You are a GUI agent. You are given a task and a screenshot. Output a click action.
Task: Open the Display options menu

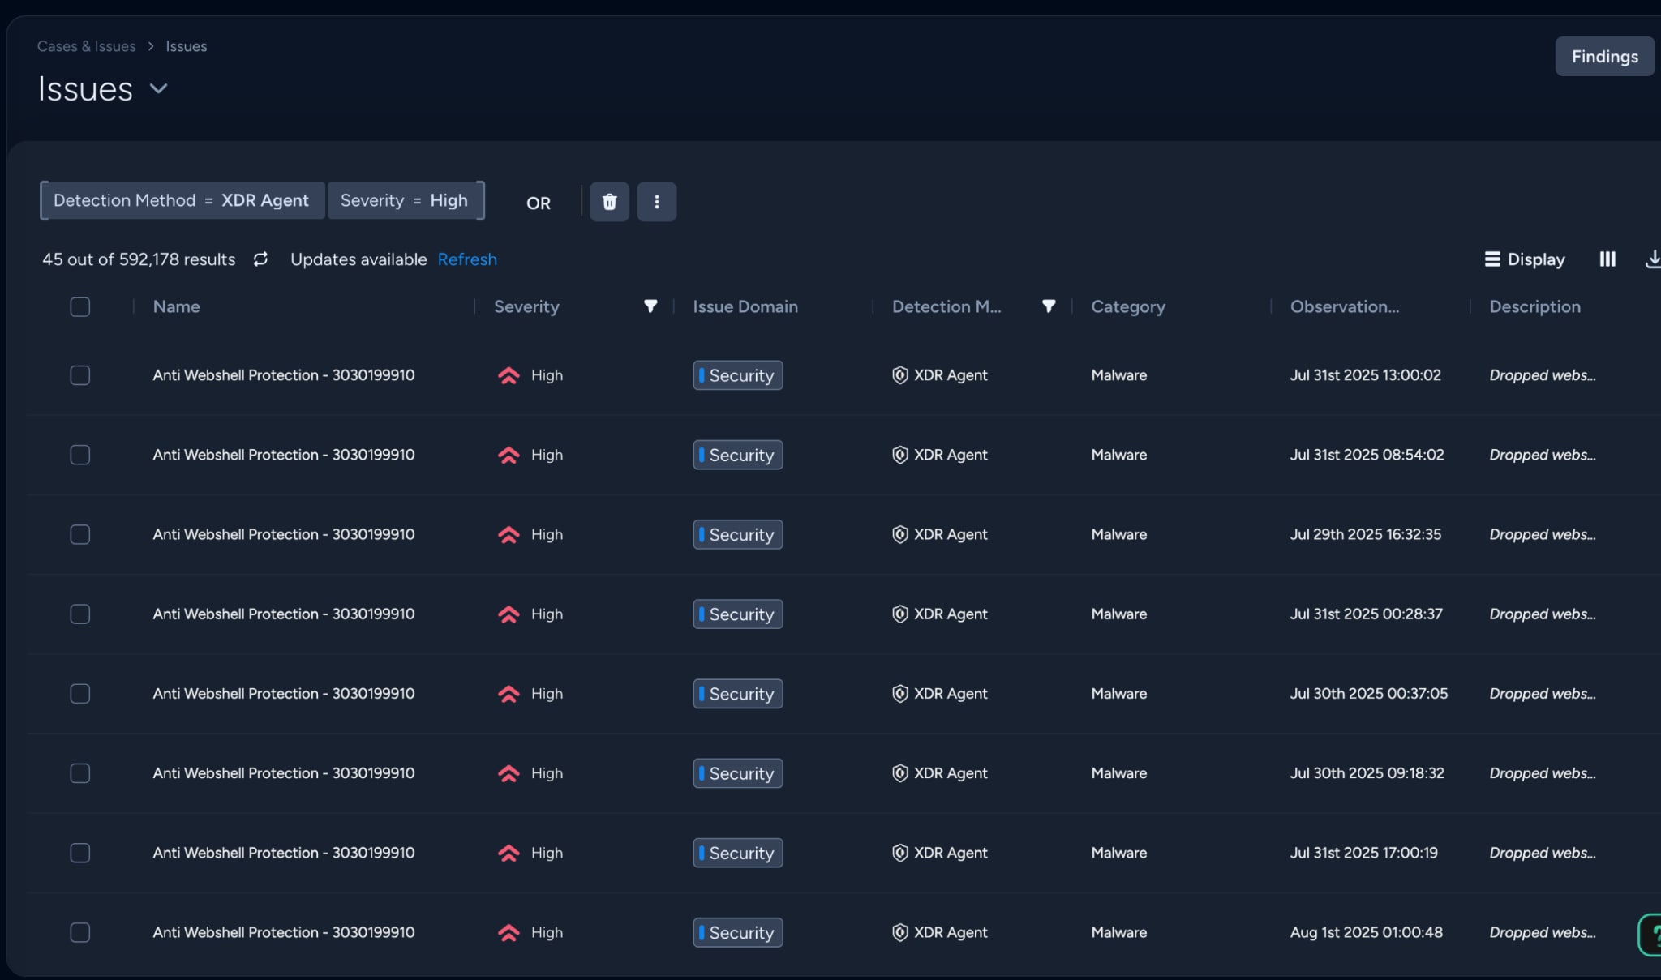1524,259
